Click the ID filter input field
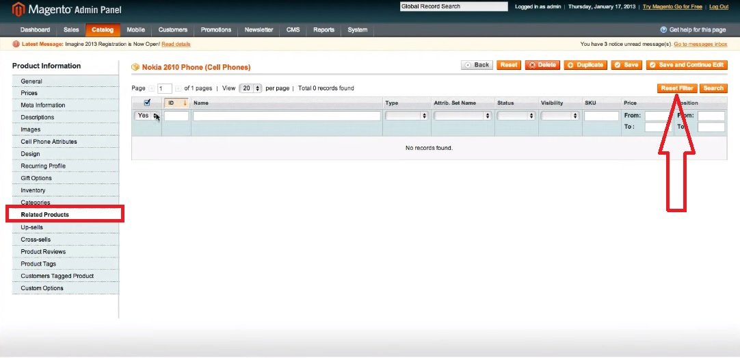Image resolution: width=740 pixels, height=358 pixels. (176, 116)
